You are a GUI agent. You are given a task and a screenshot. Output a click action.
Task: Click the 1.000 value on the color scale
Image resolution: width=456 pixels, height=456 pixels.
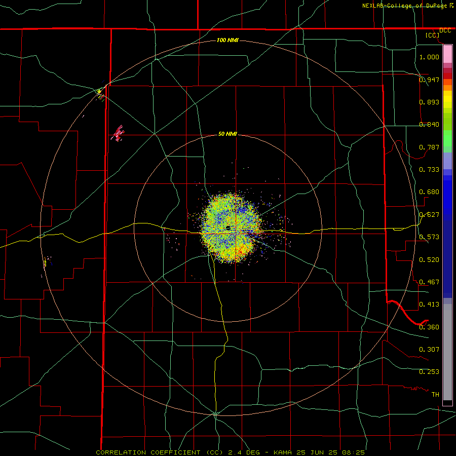(x=429, y=57)
